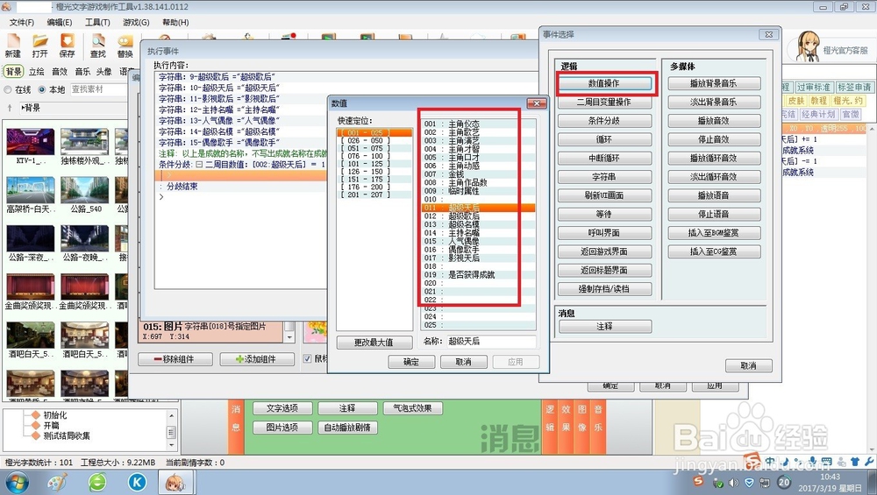Click the 移除组件 button
877x495 pixels.
(x=175, y=359)
